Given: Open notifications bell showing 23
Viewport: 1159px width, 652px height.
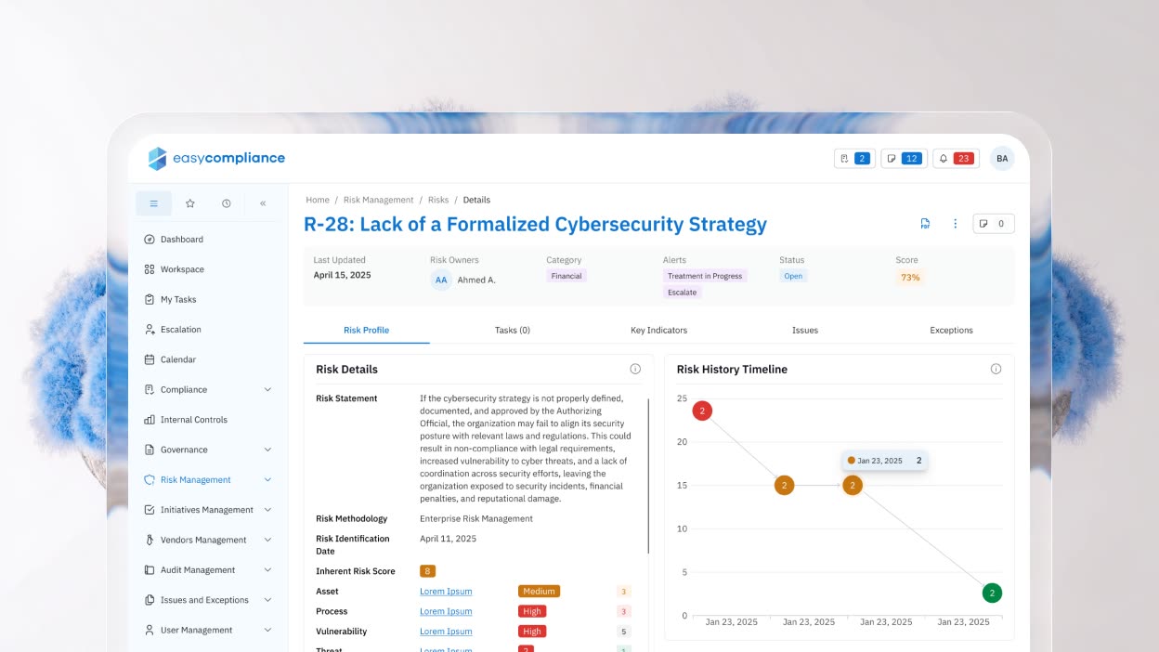Looking at the screenshot, I should coord(956,159).
